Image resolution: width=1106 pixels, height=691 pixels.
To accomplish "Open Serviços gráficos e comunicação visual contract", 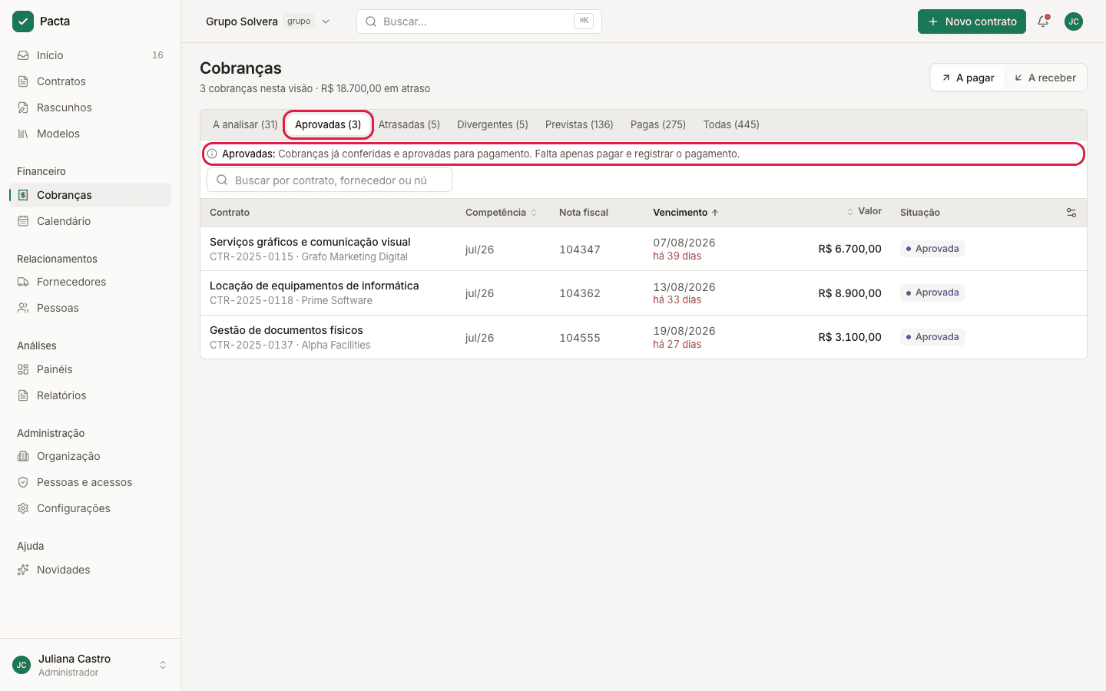I will point(310,242).
